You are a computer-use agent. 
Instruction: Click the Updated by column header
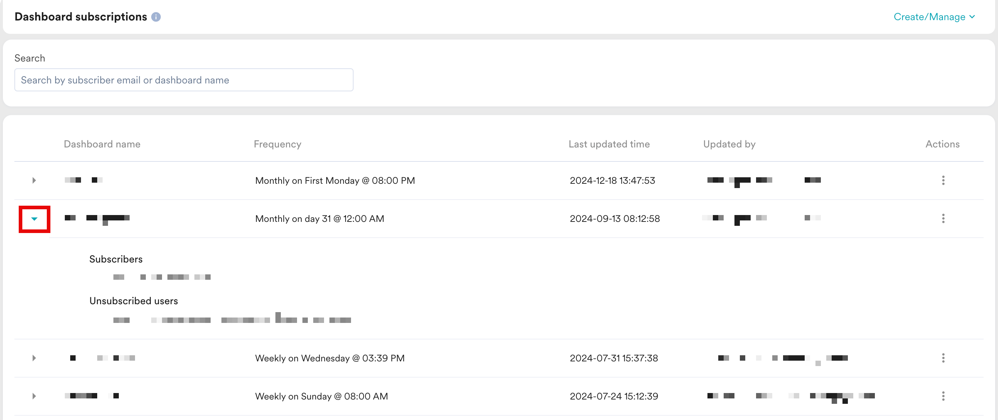pyautogui.click(x=729, y=145)
